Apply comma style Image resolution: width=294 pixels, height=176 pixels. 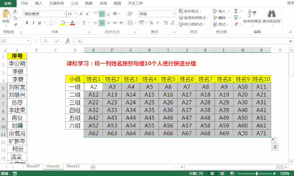158,23
